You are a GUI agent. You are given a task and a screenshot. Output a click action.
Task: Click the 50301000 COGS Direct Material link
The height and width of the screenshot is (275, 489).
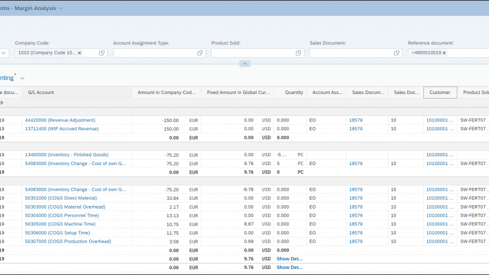click(x=61, y=198)
